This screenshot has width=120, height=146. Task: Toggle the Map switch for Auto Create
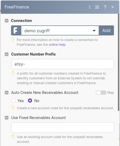coord(101,93)
